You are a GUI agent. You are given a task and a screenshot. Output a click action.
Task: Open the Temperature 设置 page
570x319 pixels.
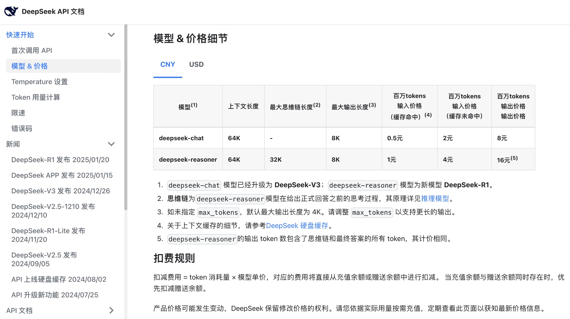click(40, 82)
